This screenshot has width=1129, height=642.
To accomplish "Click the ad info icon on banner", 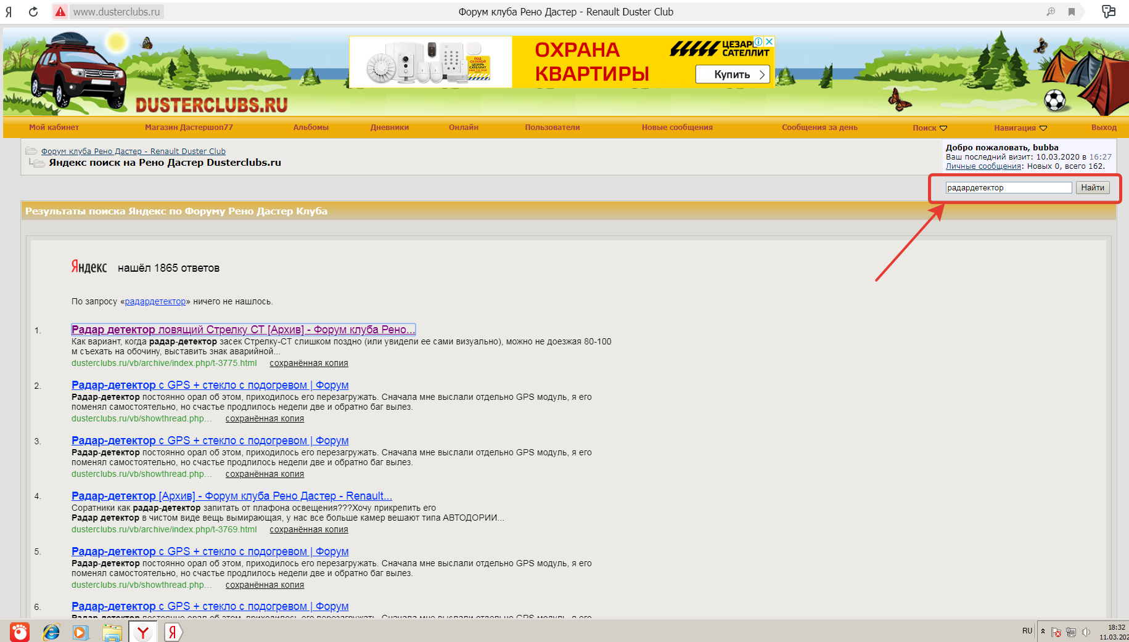I will pyautogui.click(x=758, y=41).
